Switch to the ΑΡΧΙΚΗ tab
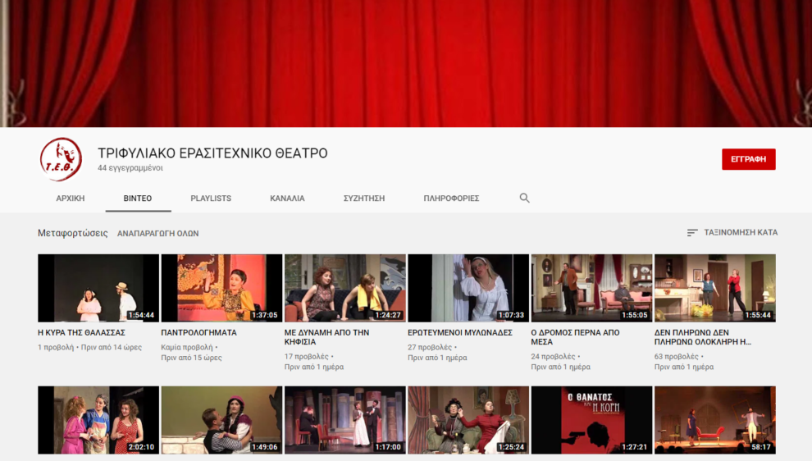Viewport: 812px width, 461px height. 71,199
